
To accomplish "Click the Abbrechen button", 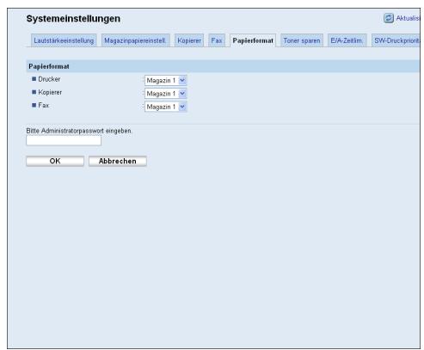I will point(118,161).
